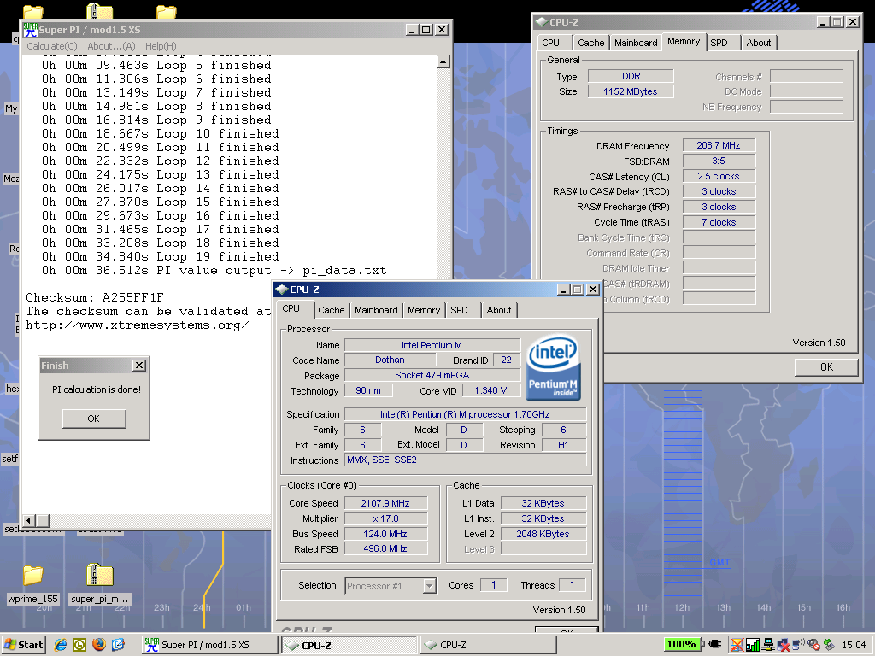Click the Package field Socket 479 mPGA
The image size is (875, 656).
pyautogui.click(x=432, y=375)
